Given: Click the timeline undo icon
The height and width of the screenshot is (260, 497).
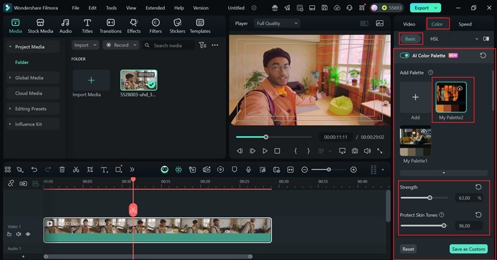Looking at the screenshot, I should click(34, 170).
